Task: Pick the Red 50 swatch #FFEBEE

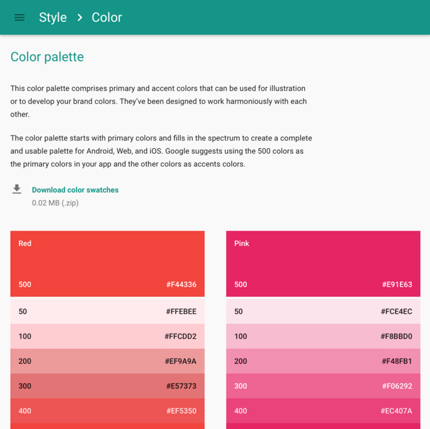Action: click(x=107, y=312)
